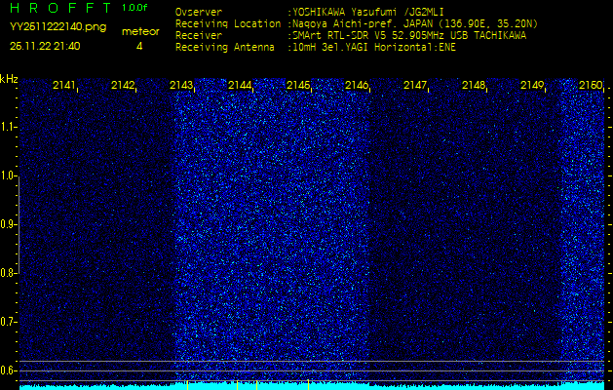The height and width of the screenshot is (390, 613).
Task: Click the 2141 time label
Action: coord(63,85)
